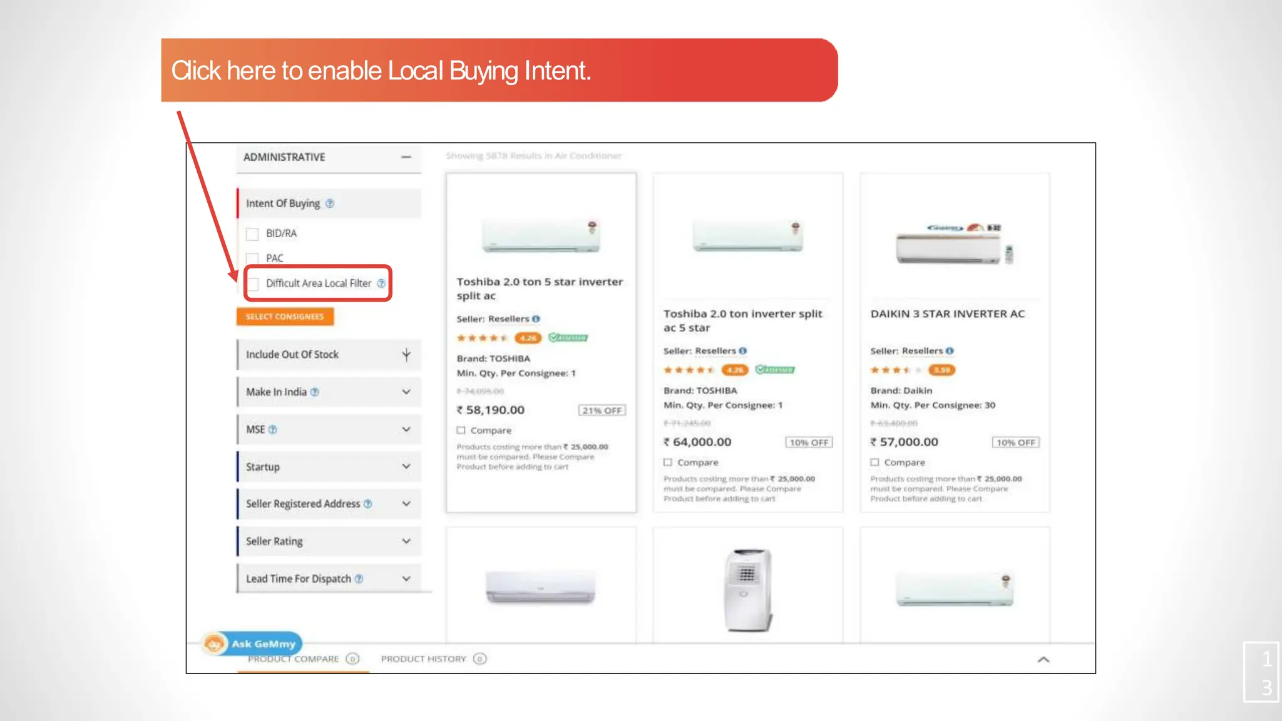Click Resellers info icon on first Toshiba product

[536, 319]
